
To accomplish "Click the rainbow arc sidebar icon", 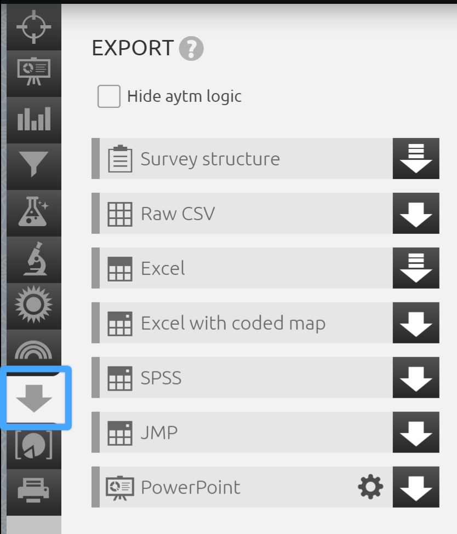I will pos(33,349).
